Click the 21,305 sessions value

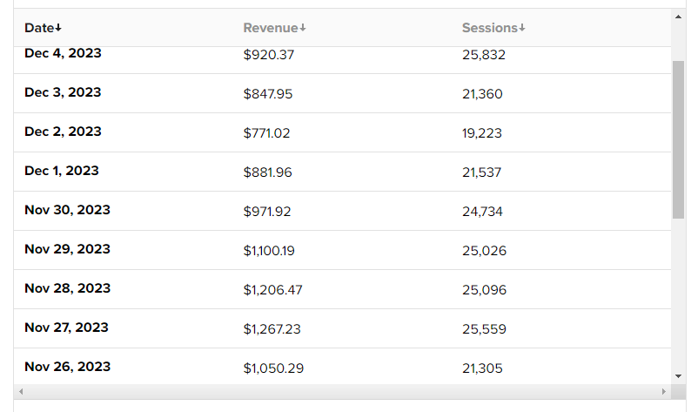pos(482,368)
